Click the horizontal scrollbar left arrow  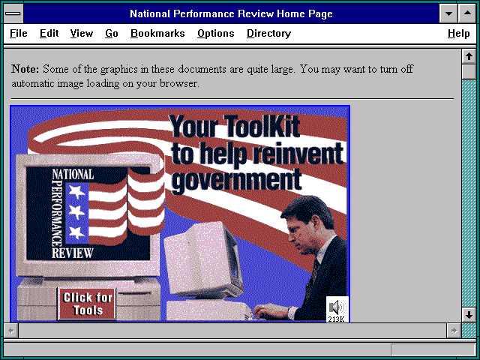click(11, 331)
